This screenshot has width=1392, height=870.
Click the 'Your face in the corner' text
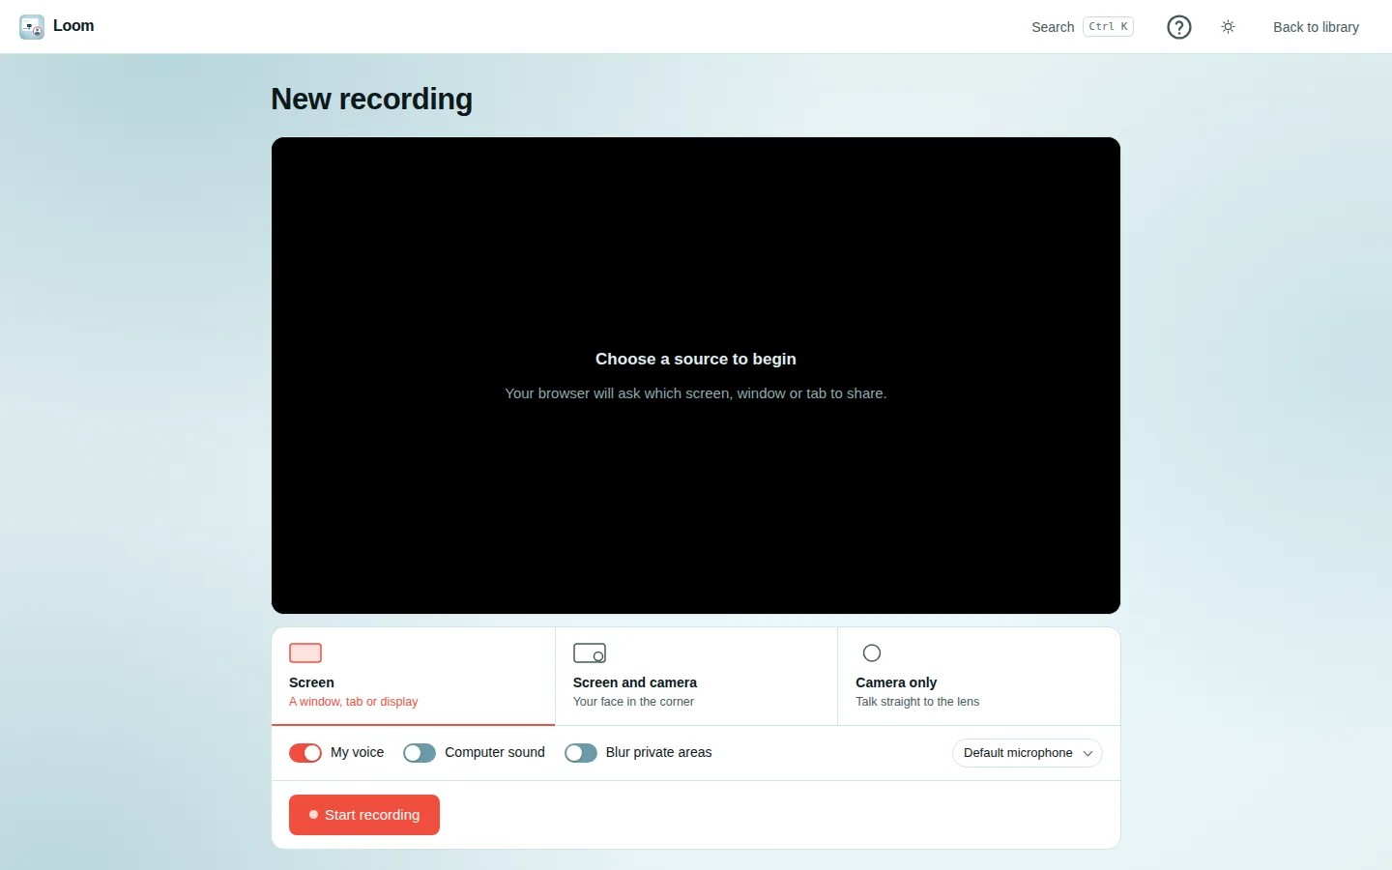633,702
